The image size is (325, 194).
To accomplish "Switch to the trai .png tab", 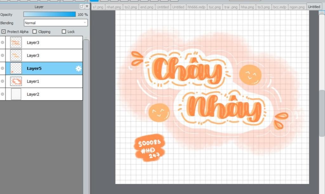I will 231,7.
